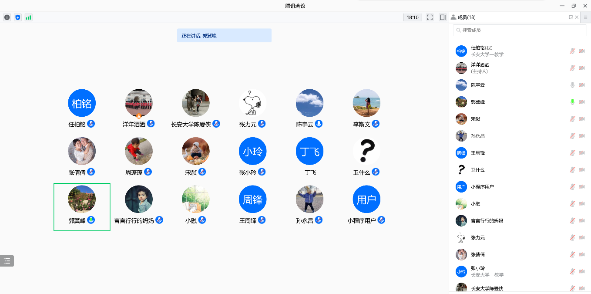Check the green network signal icon

pyautogui.click(x=28, y=17)
